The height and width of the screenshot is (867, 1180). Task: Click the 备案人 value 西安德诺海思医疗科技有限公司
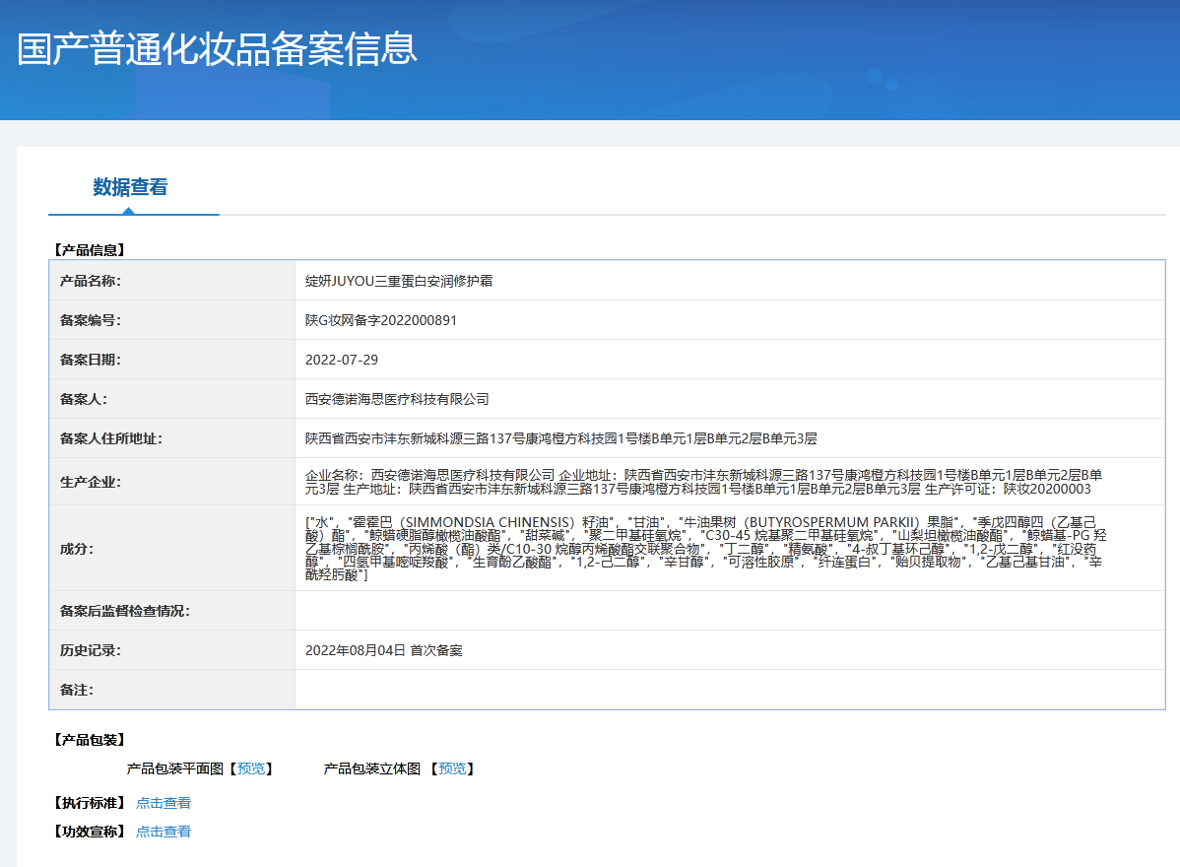pyautogui.click(x=397, y=399)
